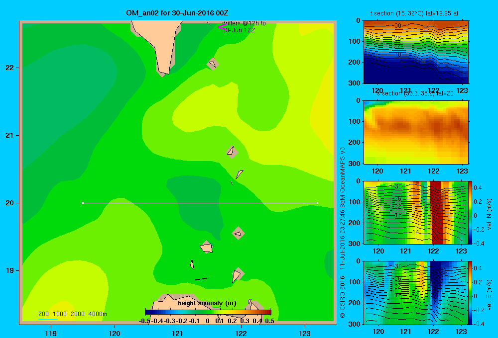Click the magenta drifter track marker
This screenshot has width=498, height=338.
222,27
